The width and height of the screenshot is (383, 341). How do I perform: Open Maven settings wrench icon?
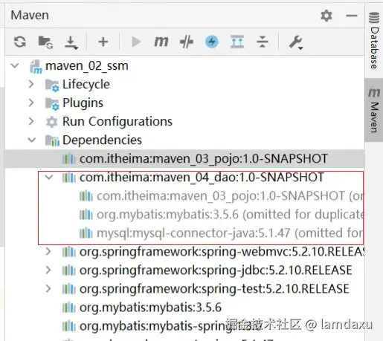[x=296, y=42]
